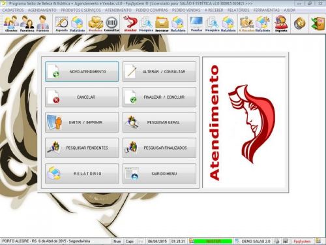Click the SAIR DO MENU button

pyautogui.click(x=159, y=174)
